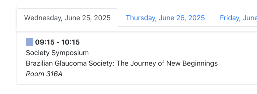Click 'The Journey of New Beginnings' subtitle text
Image resolution: width=257 pixels, height=94 pixels.
(x=167, y=63)
